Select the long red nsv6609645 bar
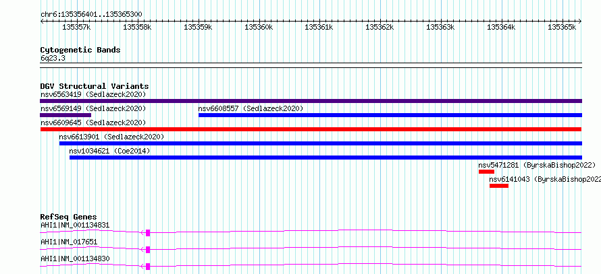The height and width of the screenshot is (274, 601). tap(311, 129)
